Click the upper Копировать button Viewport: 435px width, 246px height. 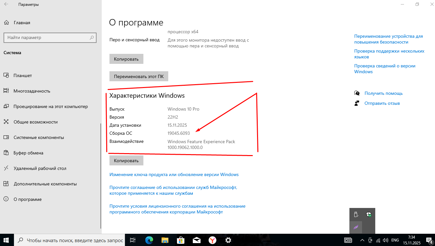(126, 59)
